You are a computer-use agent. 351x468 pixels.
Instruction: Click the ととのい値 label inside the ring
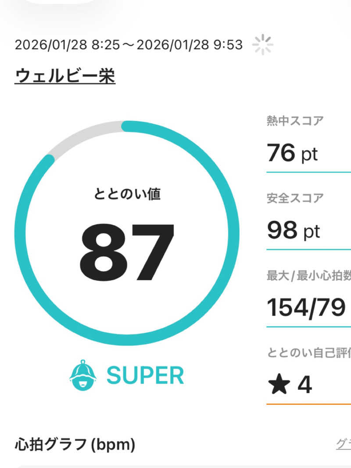point(127,194)
